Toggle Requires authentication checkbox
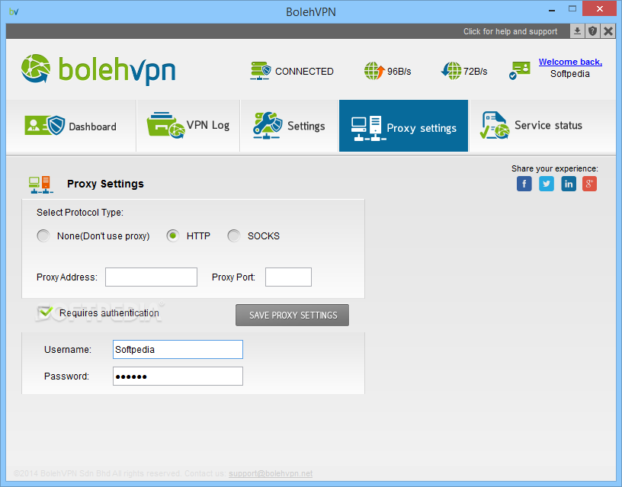This screenshot has height=487, width=622. tap(44, 312)
